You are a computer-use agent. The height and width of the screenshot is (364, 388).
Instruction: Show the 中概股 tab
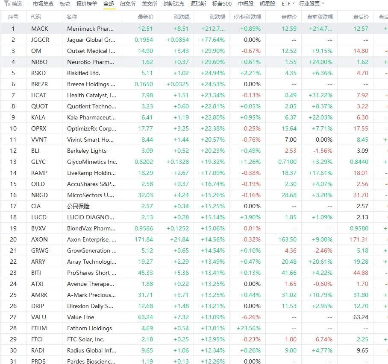tap(246, 4)
